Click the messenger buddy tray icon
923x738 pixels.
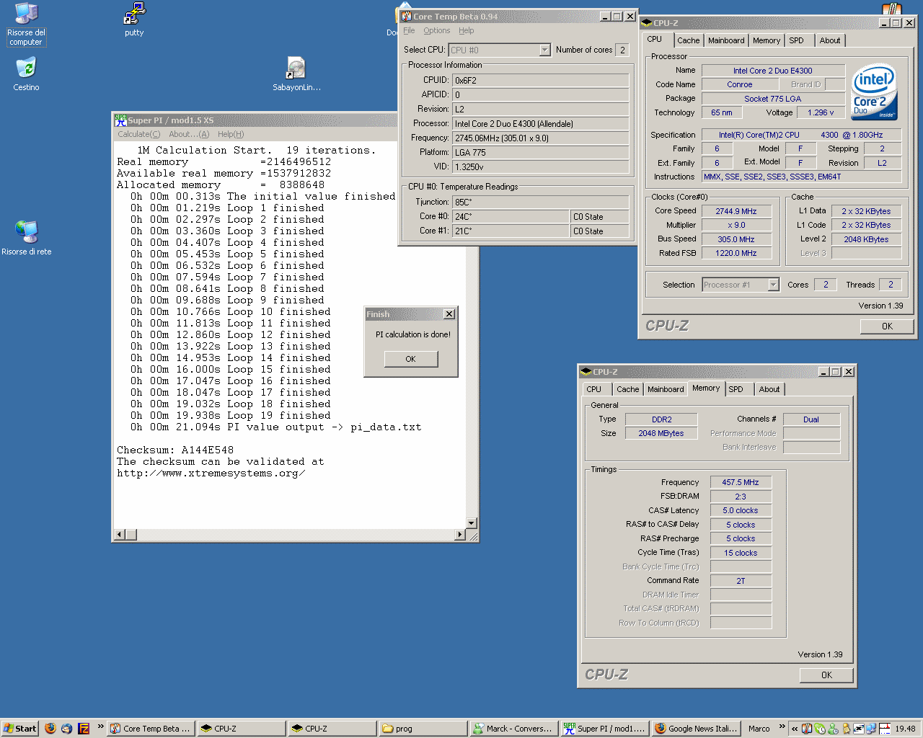pos(833,729)
